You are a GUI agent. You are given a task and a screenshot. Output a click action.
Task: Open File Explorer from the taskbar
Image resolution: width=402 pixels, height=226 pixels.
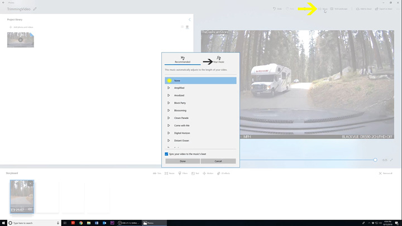click(x=89, y=223)
